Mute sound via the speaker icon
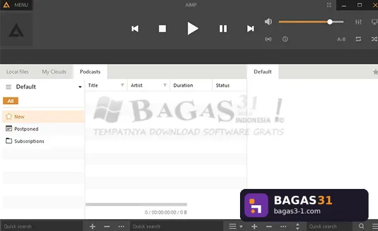378x231 pixels. pyautogui.click(x=268, y=21)
